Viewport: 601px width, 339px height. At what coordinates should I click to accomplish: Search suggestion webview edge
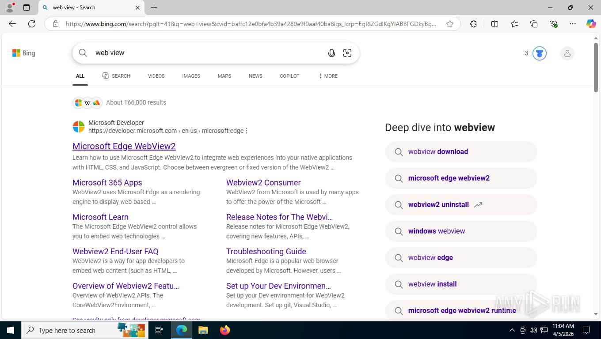coord(461,258)
